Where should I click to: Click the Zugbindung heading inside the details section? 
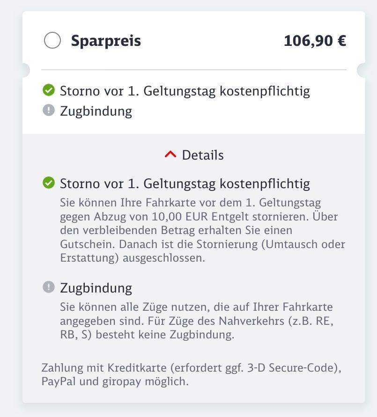[96, 287]
